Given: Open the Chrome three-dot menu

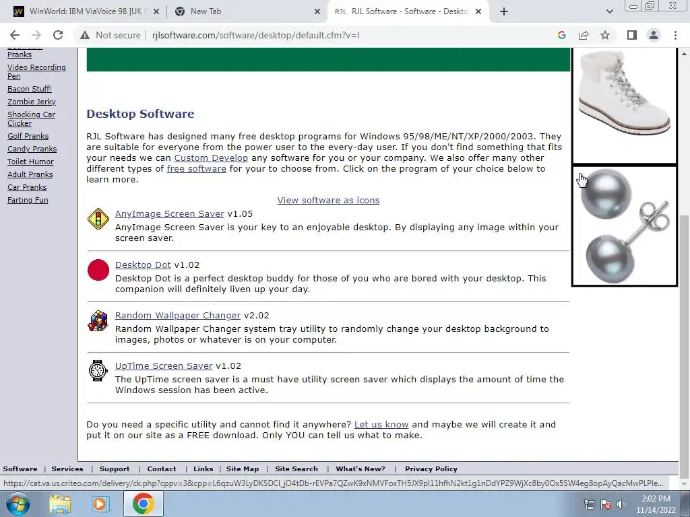Looking at the screenshot, I should (x=675, y=35).
